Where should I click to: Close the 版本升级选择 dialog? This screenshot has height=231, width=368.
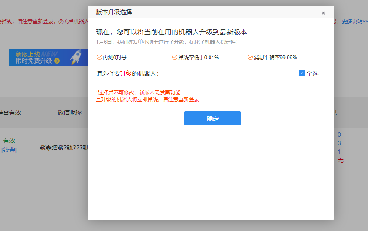(x=323, y=13)
